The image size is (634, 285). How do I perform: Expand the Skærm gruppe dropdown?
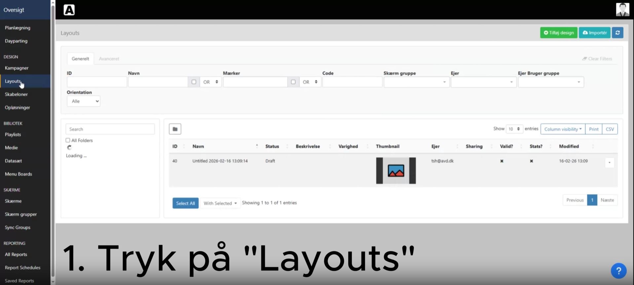coord(416,82)
